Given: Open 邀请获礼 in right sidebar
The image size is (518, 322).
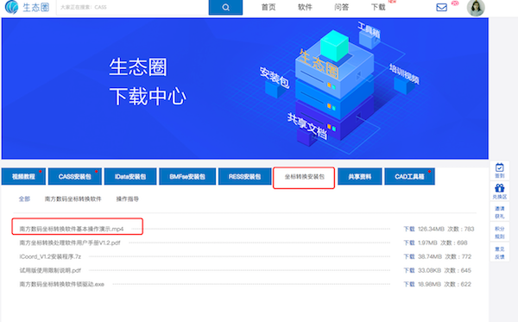Looking at the screenshot, I should click(x=500, y=212).
